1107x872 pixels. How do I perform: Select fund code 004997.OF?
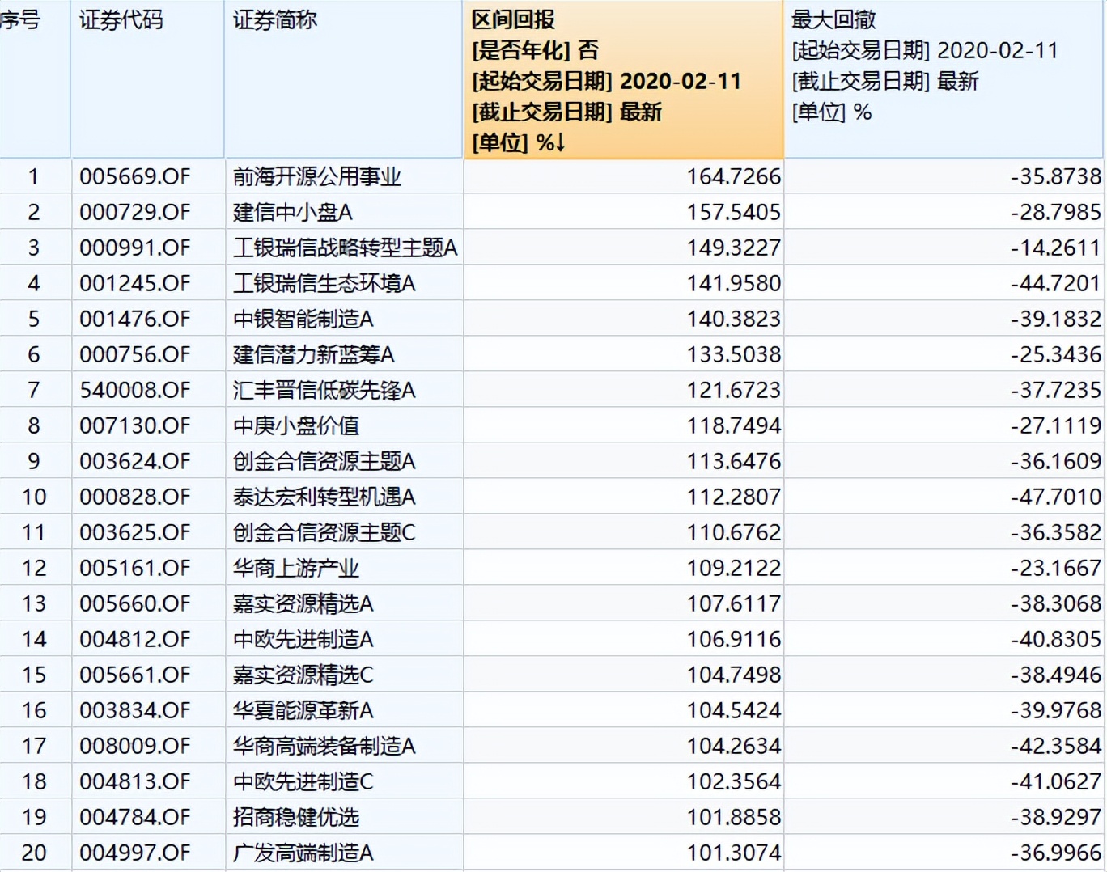coord(134,853)
